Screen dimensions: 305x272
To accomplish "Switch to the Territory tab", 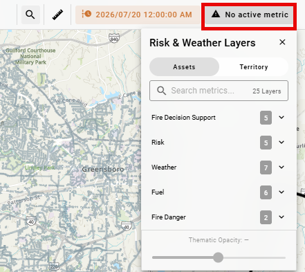I will pyautogui.click(x=254, y=67).
